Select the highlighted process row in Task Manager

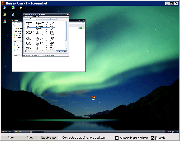coord(40,27)
